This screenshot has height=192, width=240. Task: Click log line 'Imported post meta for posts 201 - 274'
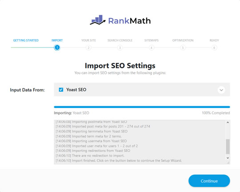[x=103, y=127]
